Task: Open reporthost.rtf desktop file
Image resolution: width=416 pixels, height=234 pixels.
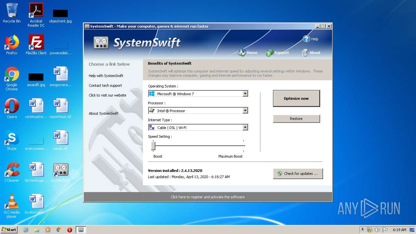Action: (x=60, y=109)
